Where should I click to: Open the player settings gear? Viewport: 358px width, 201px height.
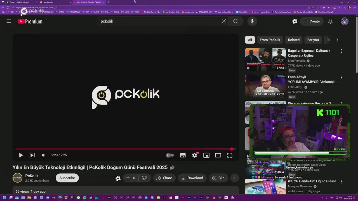click(x=195, y=155)
